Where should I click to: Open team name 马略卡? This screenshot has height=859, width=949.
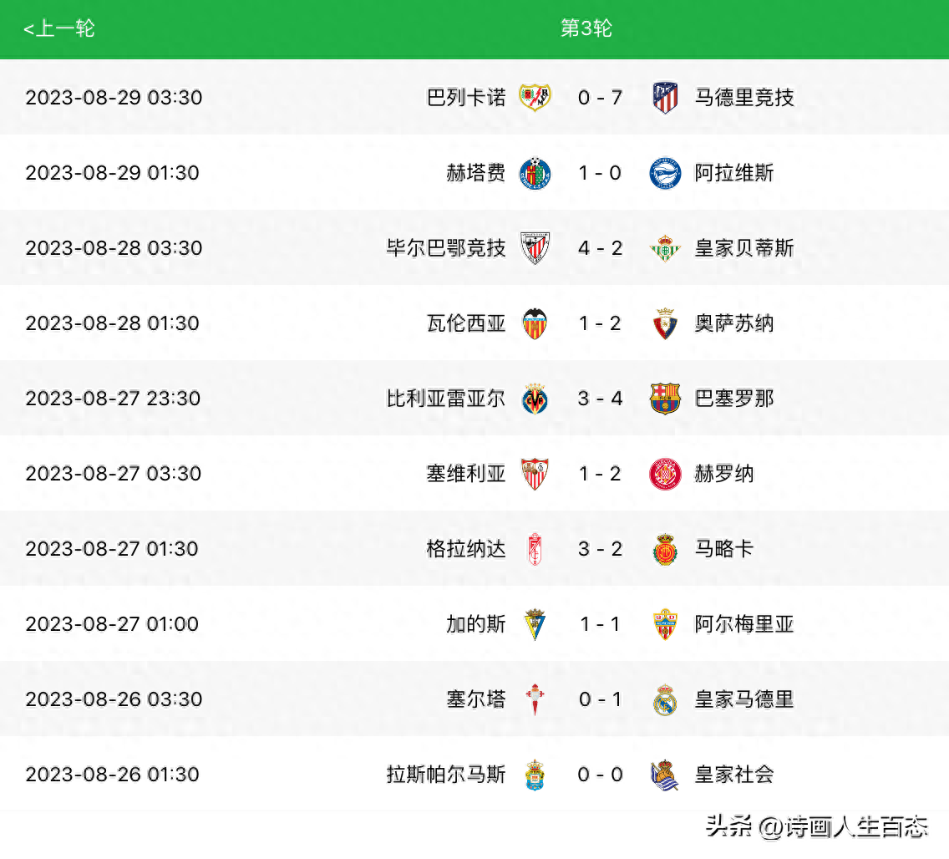point(723,548)
